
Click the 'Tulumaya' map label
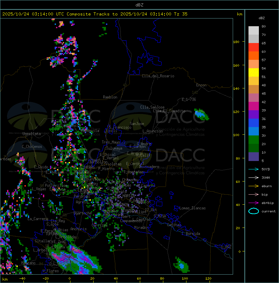click(x=114, y=148)
